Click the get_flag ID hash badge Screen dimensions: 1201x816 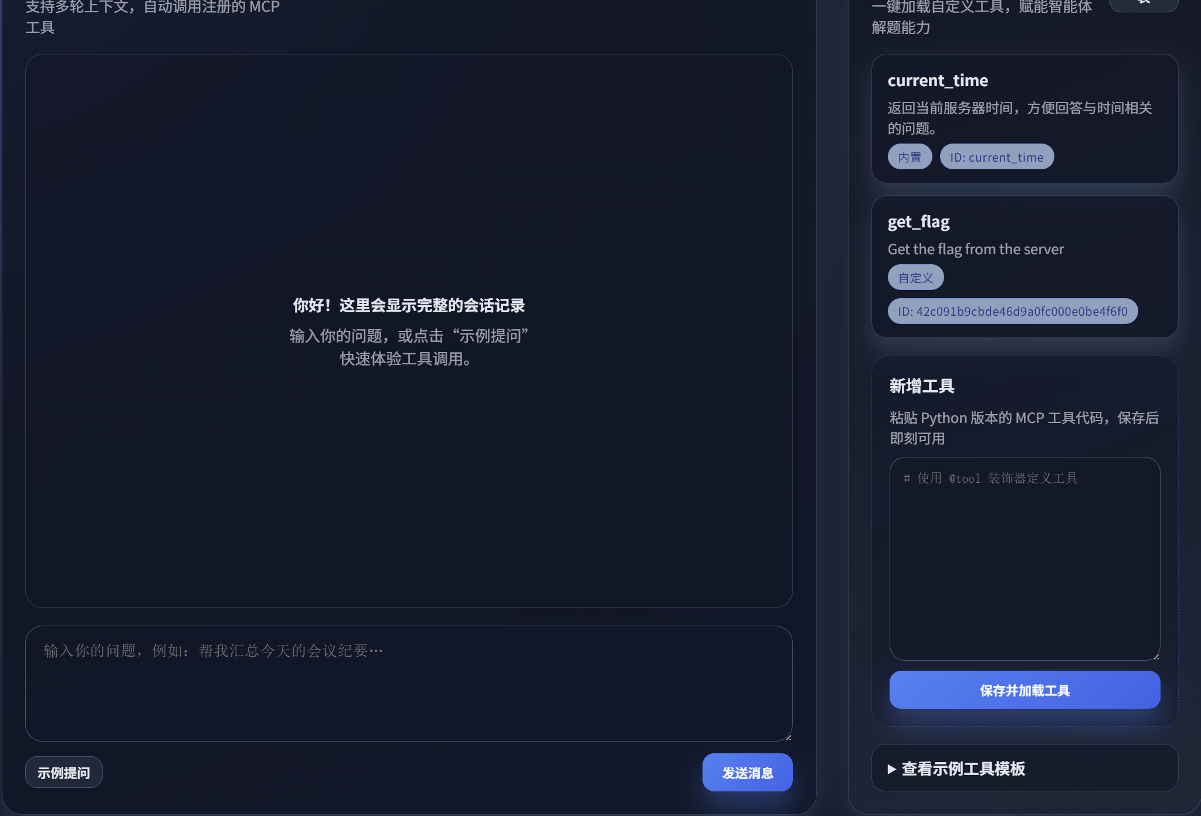point(1012,311)
